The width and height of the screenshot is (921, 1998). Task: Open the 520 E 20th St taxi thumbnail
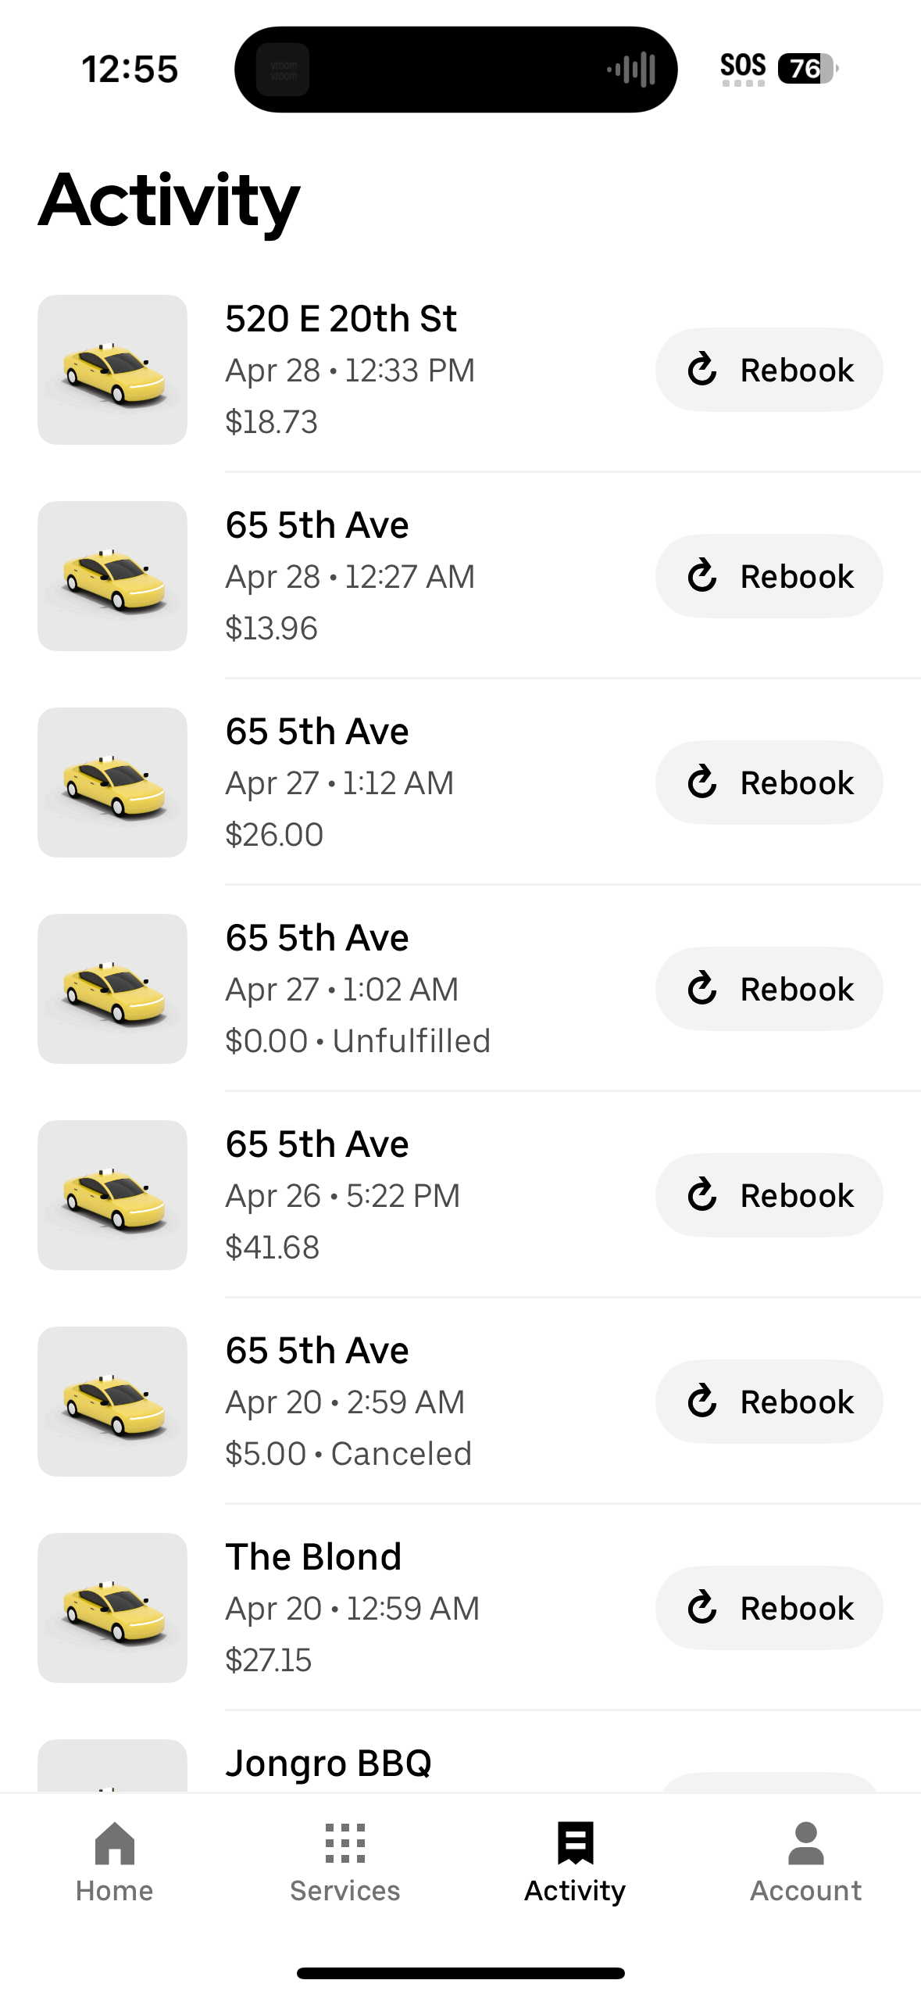coord(112,370)
